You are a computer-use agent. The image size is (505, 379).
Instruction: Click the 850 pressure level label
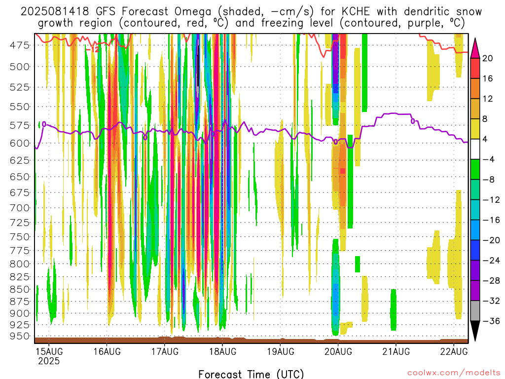point(20,289)
